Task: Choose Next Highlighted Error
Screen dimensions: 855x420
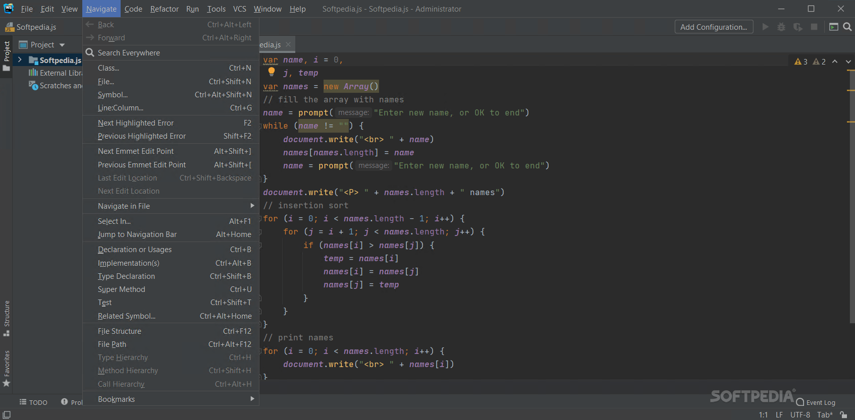Action: click(x=171, y=123)
